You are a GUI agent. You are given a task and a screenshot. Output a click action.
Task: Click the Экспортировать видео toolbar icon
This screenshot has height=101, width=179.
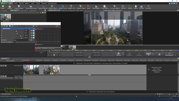[x=30, y=6]
